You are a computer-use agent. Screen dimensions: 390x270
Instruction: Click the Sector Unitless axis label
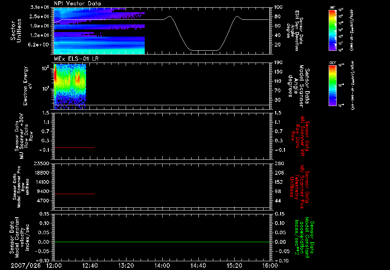pyautogui.click(x=16, y=31)
